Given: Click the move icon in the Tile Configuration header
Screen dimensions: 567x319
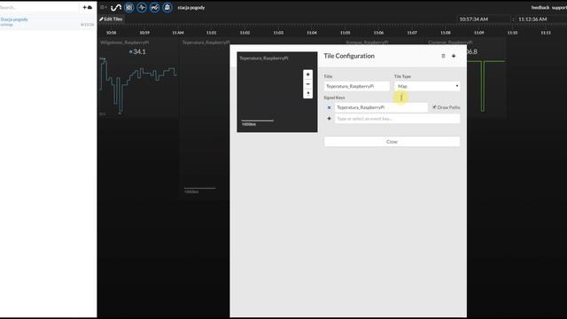Looking at the screenshot, I should [454, 56].
